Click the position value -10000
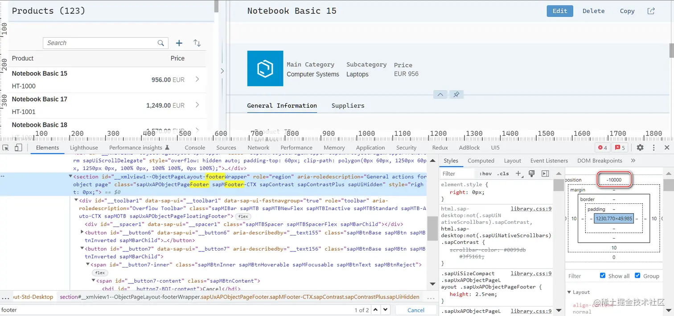Viewport: 674px width, 316px height. click(614, 180)
